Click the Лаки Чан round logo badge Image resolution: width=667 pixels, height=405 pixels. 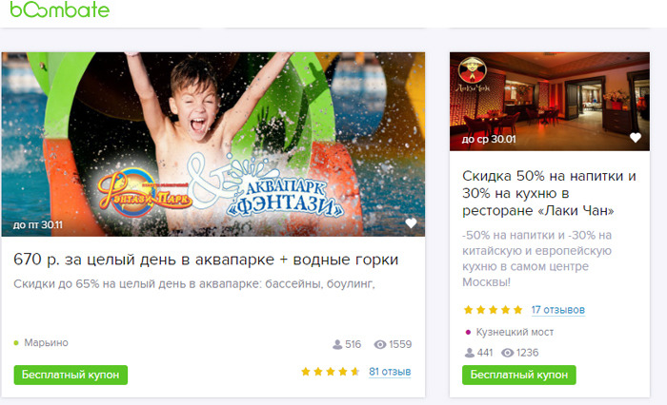click(x=473, y=70)
